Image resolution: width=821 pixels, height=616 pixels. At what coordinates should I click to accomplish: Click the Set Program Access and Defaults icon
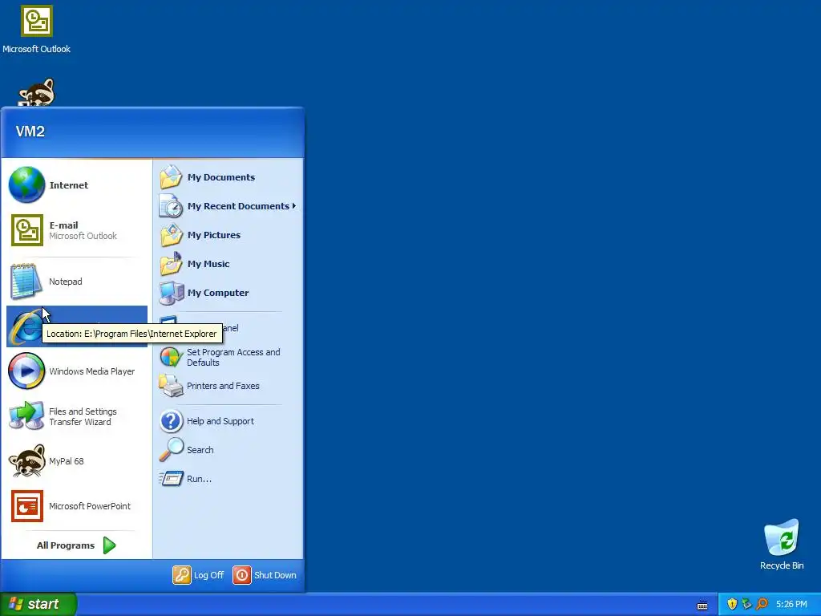(x=171, y=357)
